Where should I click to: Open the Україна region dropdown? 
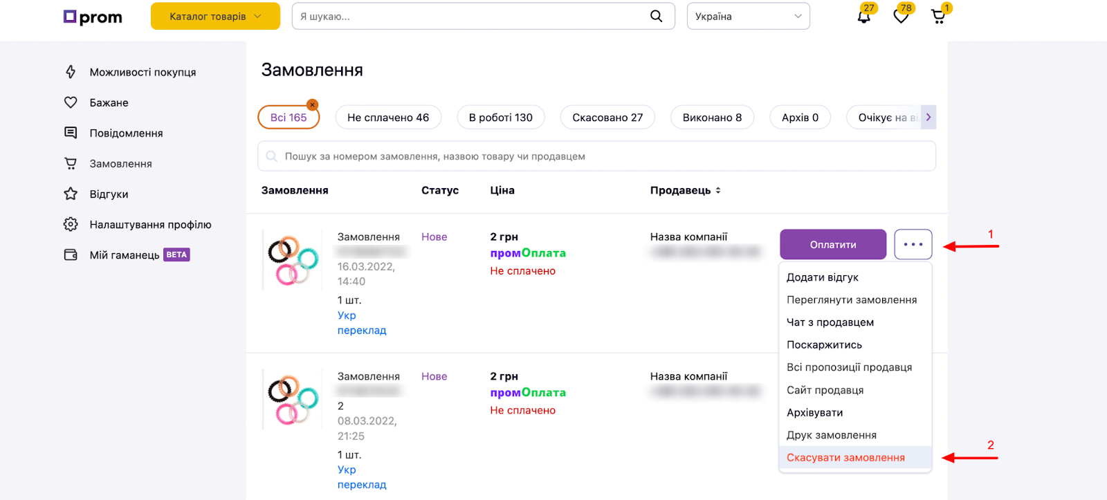tap(748, 17)
